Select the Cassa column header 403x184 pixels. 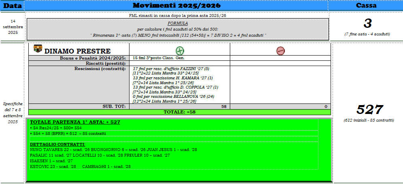point(366,5)
